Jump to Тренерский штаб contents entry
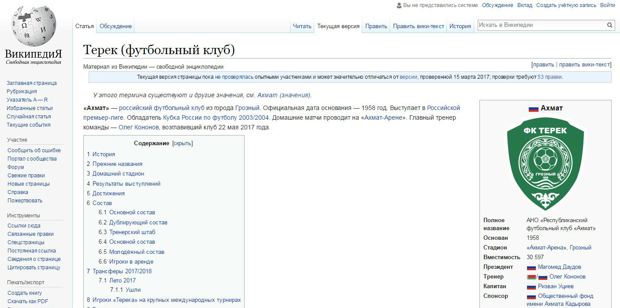Viewport: 620px width, 308px height. (x=132, y=232)
